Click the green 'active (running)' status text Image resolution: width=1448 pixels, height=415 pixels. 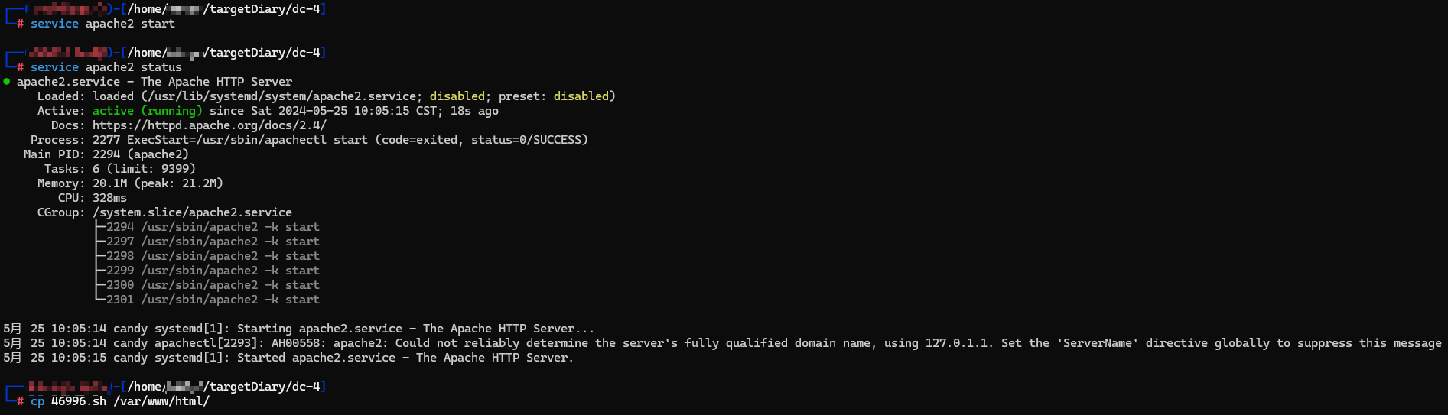[147, 111]
